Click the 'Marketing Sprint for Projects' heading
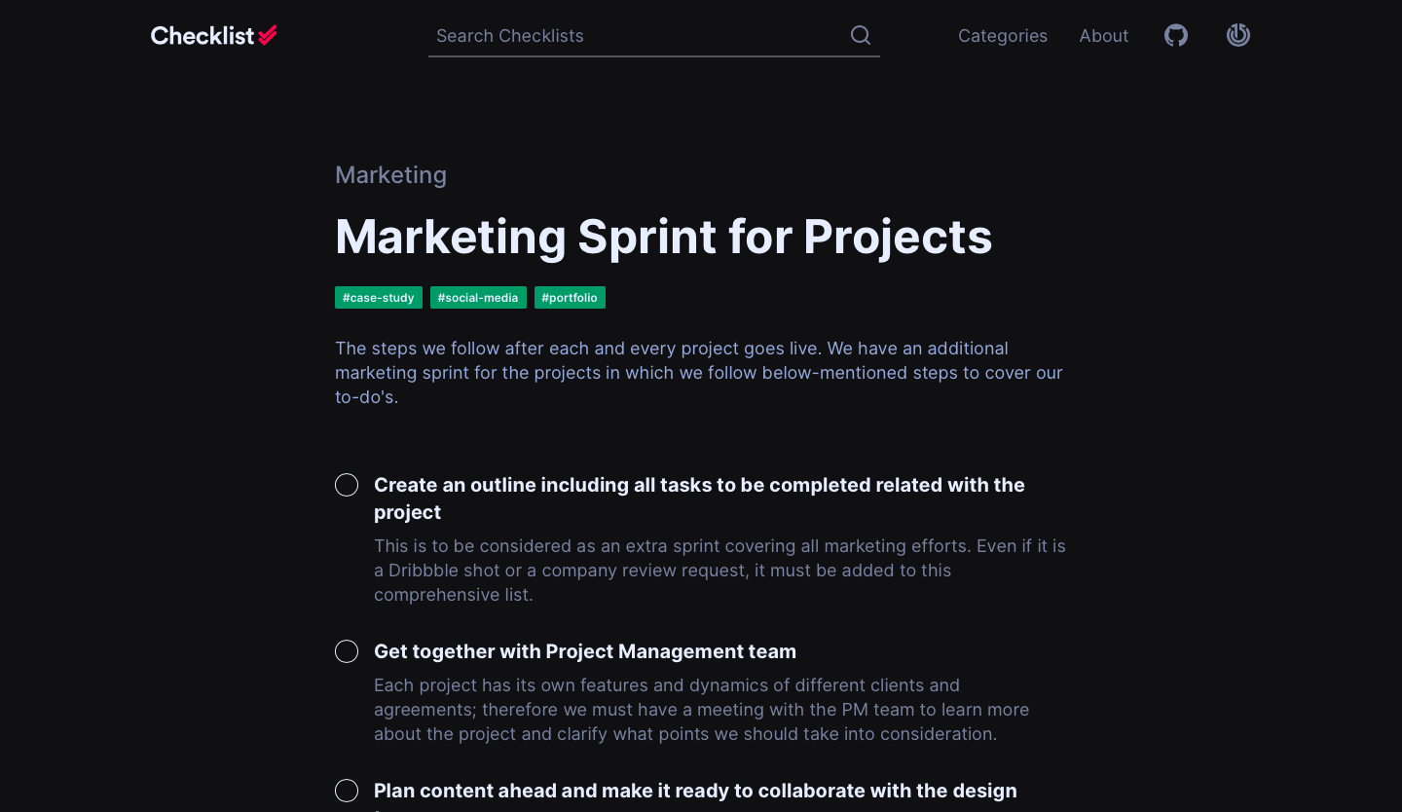Image resolution: width=1402 pixels, height=812 pixels. [663, 237]
